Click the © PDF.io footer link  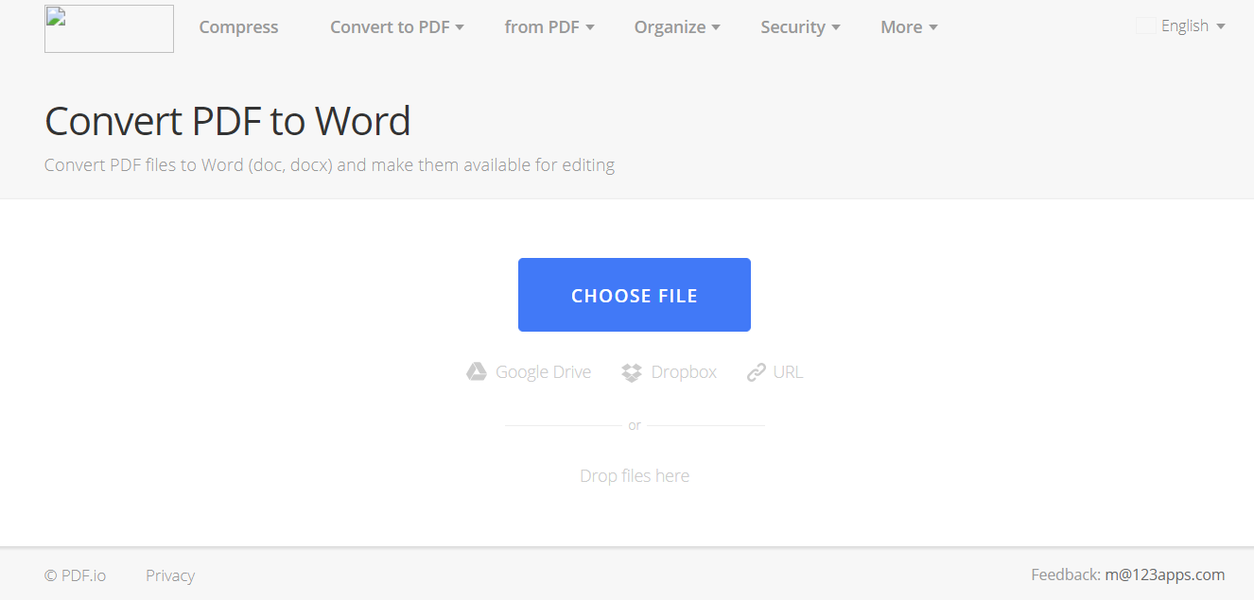click(76, 575)
